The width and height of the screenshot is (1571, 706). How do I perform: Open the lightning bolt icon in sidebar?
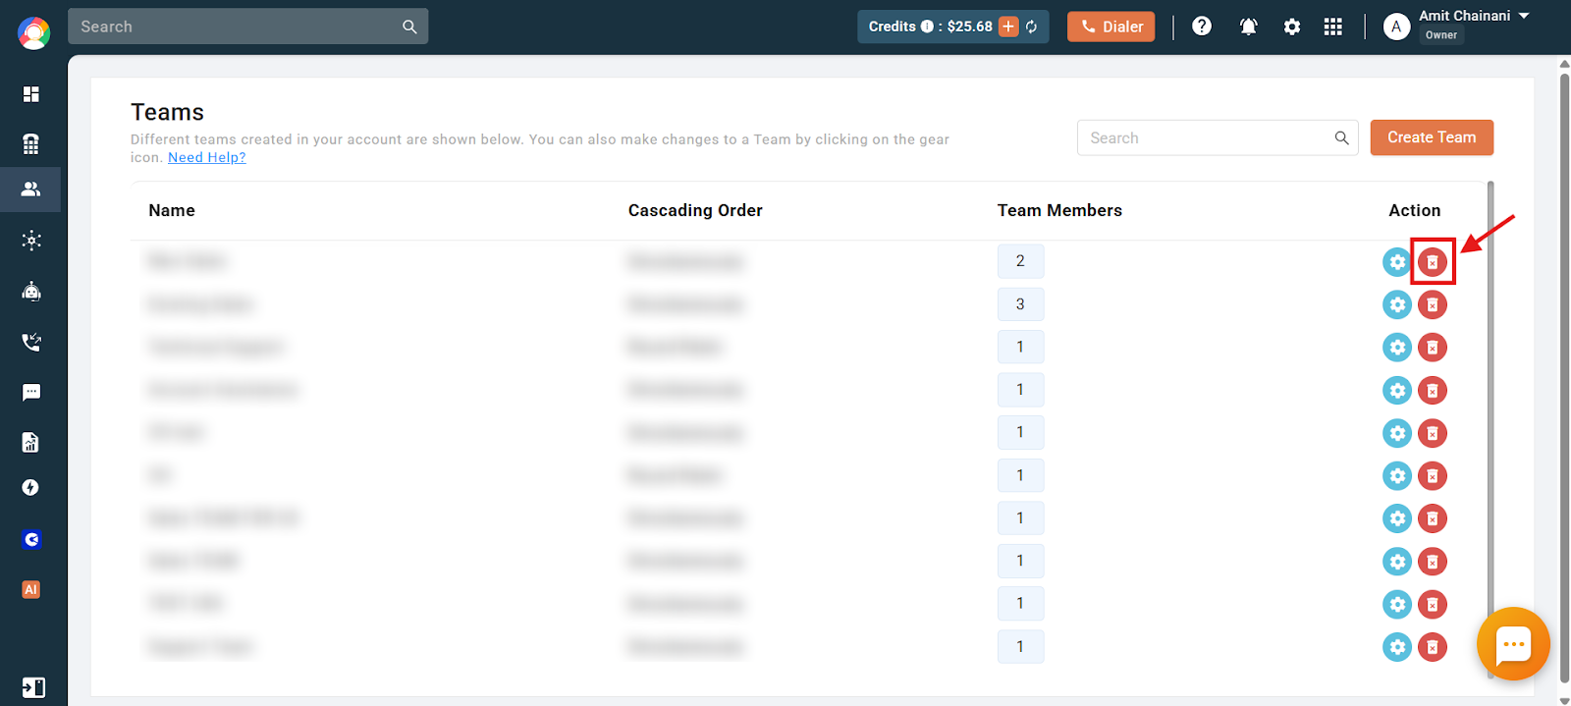click(30, 488)
